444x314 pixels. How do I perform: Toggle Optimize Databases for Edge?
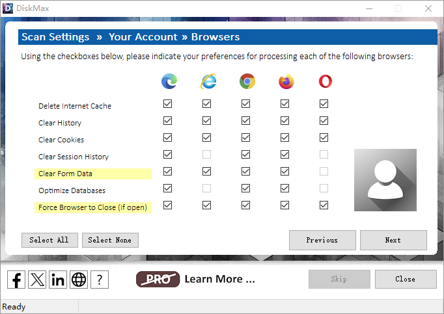point(167,189)
